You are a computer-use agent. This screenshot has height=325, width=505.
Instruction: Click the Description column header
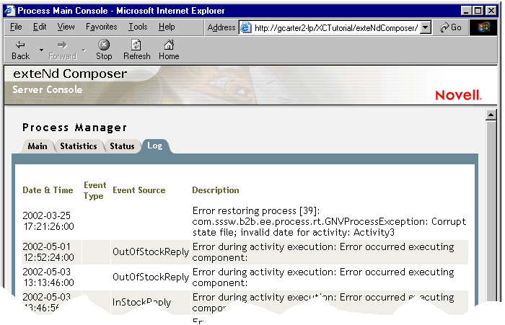coord(216,190)
